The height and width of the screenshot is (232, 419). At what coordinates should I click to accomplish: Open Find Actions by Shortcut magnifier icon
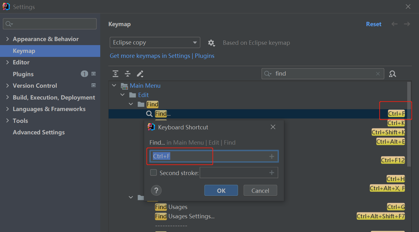tap(392, 74)
